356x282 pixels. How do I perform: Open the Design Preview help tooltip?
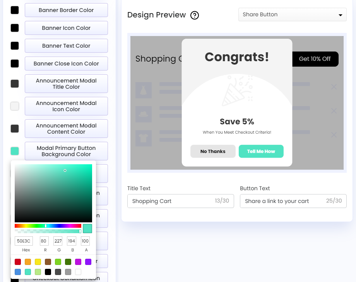(x=195, y=15)
